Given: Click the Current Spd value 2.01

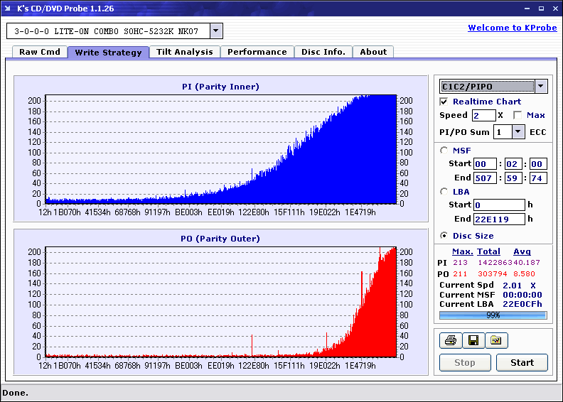Looking at the screenshot, I should [512, 286].
